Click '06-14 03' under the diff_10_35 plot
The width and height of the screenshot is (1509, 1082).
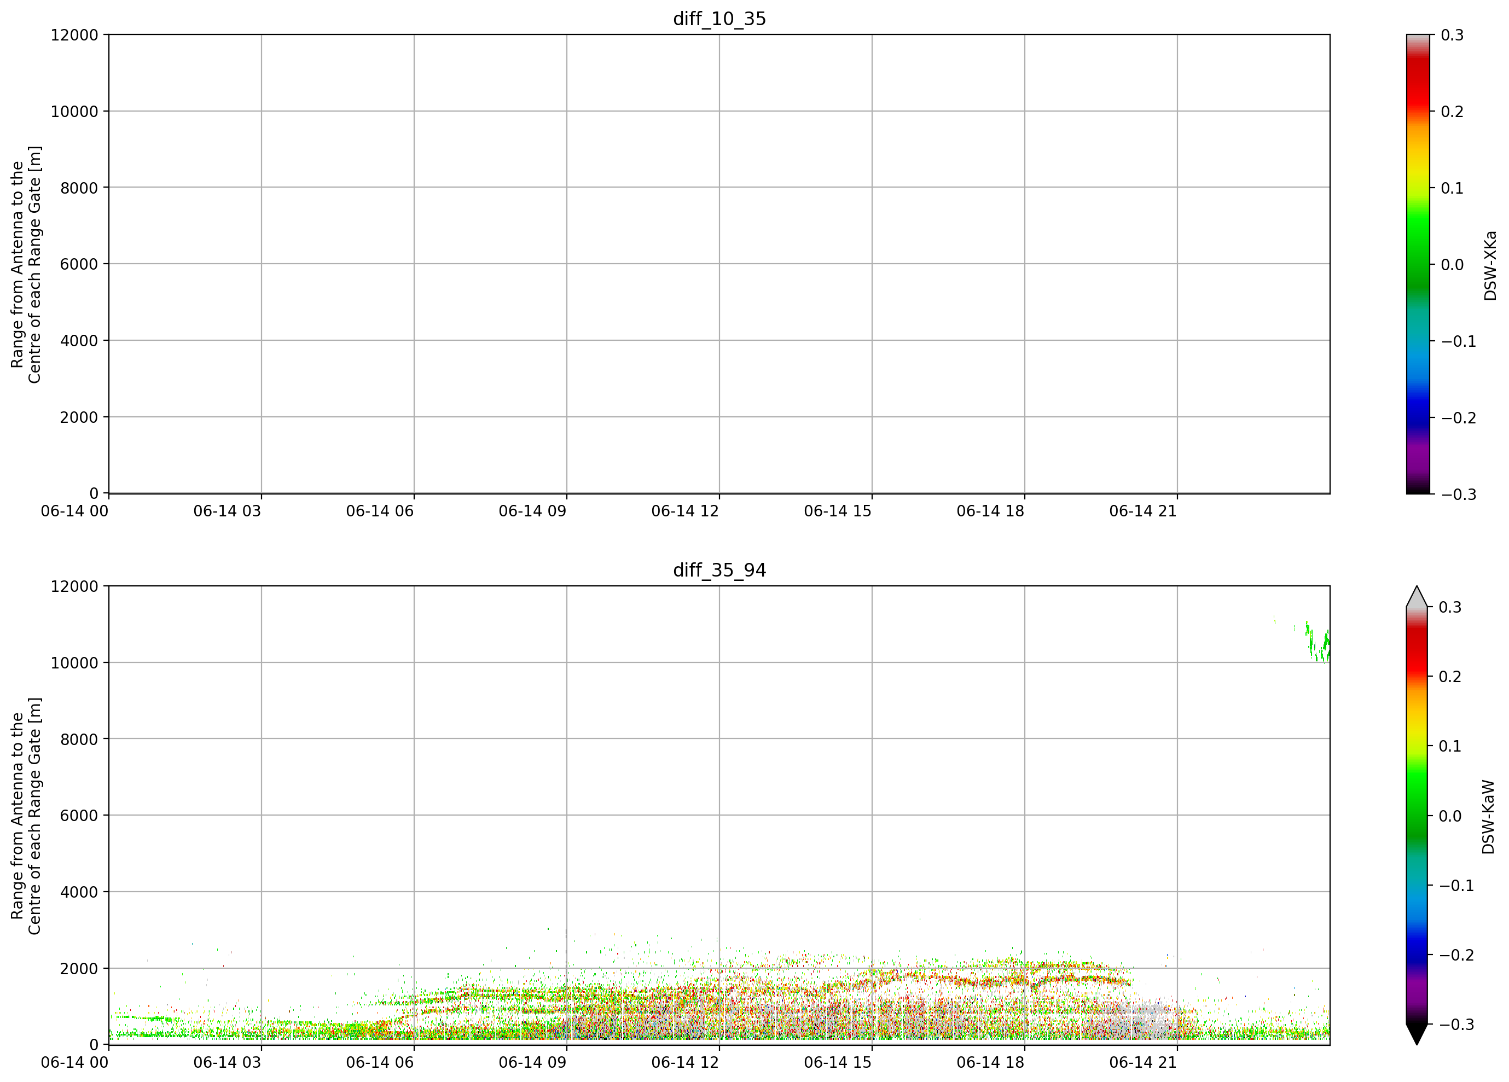pos(228,511)
